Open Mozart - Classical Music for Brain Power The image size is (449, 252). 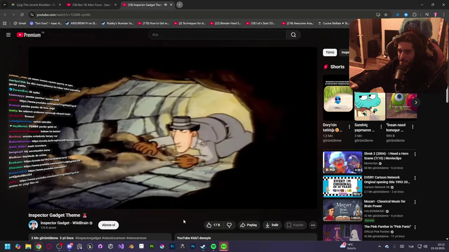tap(385, 204)
